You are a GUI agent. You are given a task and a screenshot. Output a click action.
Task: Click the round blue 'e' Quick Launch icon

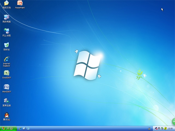(28, 129)
